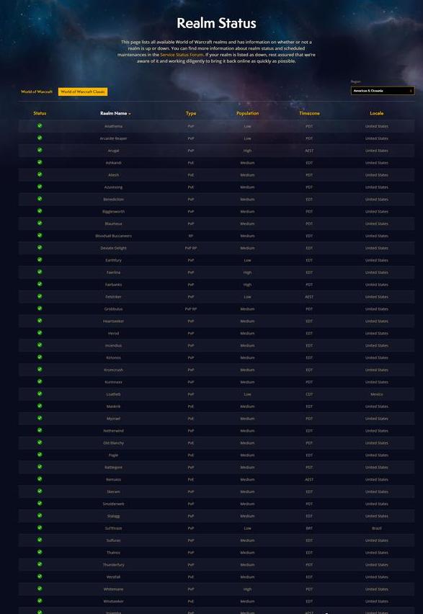Sort by Status column header
Viewport: 423px width, 614px height.
click(x=40, y=113)
